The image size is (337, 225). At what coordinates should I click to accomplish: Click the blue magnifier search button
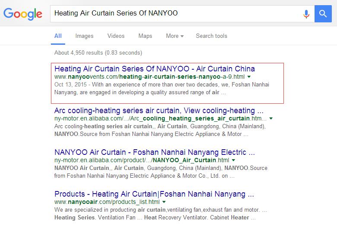pos(323,14)
